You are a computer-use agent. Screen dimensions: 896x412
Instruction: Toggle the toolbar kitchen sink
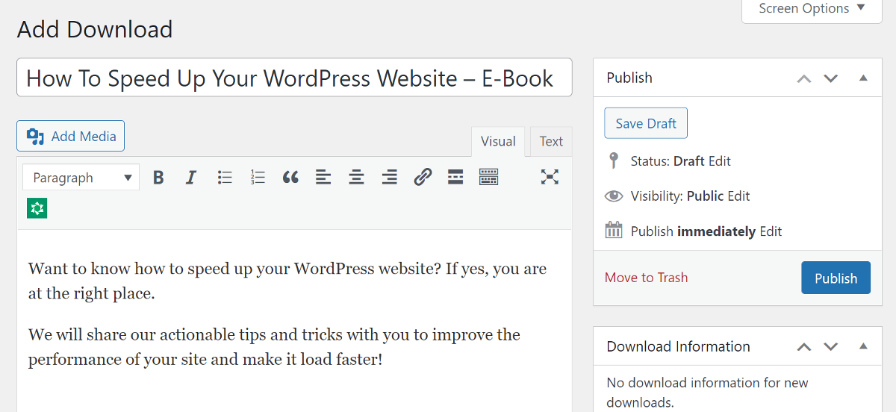488,178
